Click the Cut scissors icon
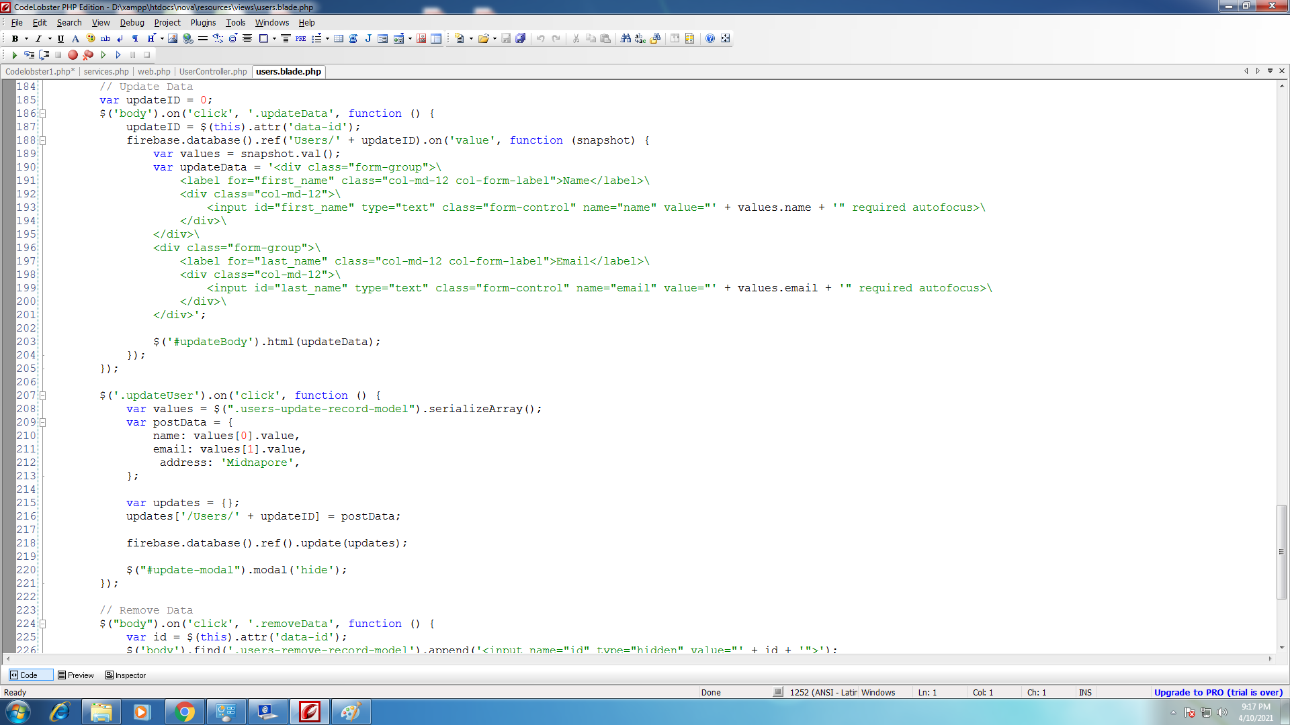This screenshot has height=725, width=1290. [576, 38]
